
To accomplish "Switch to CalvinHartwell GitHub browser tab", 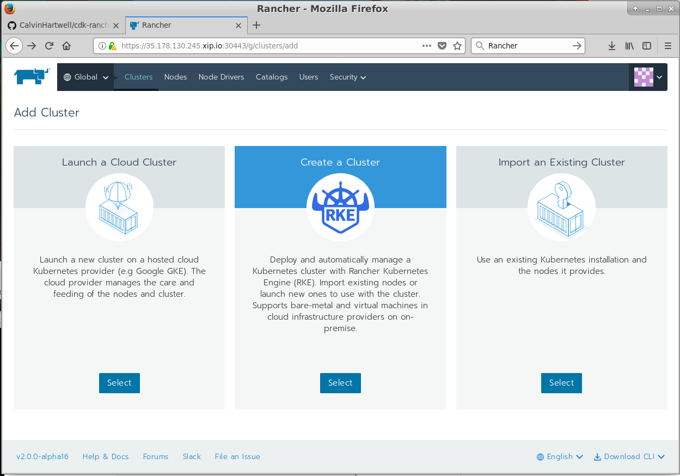I will tap(64, 25).
